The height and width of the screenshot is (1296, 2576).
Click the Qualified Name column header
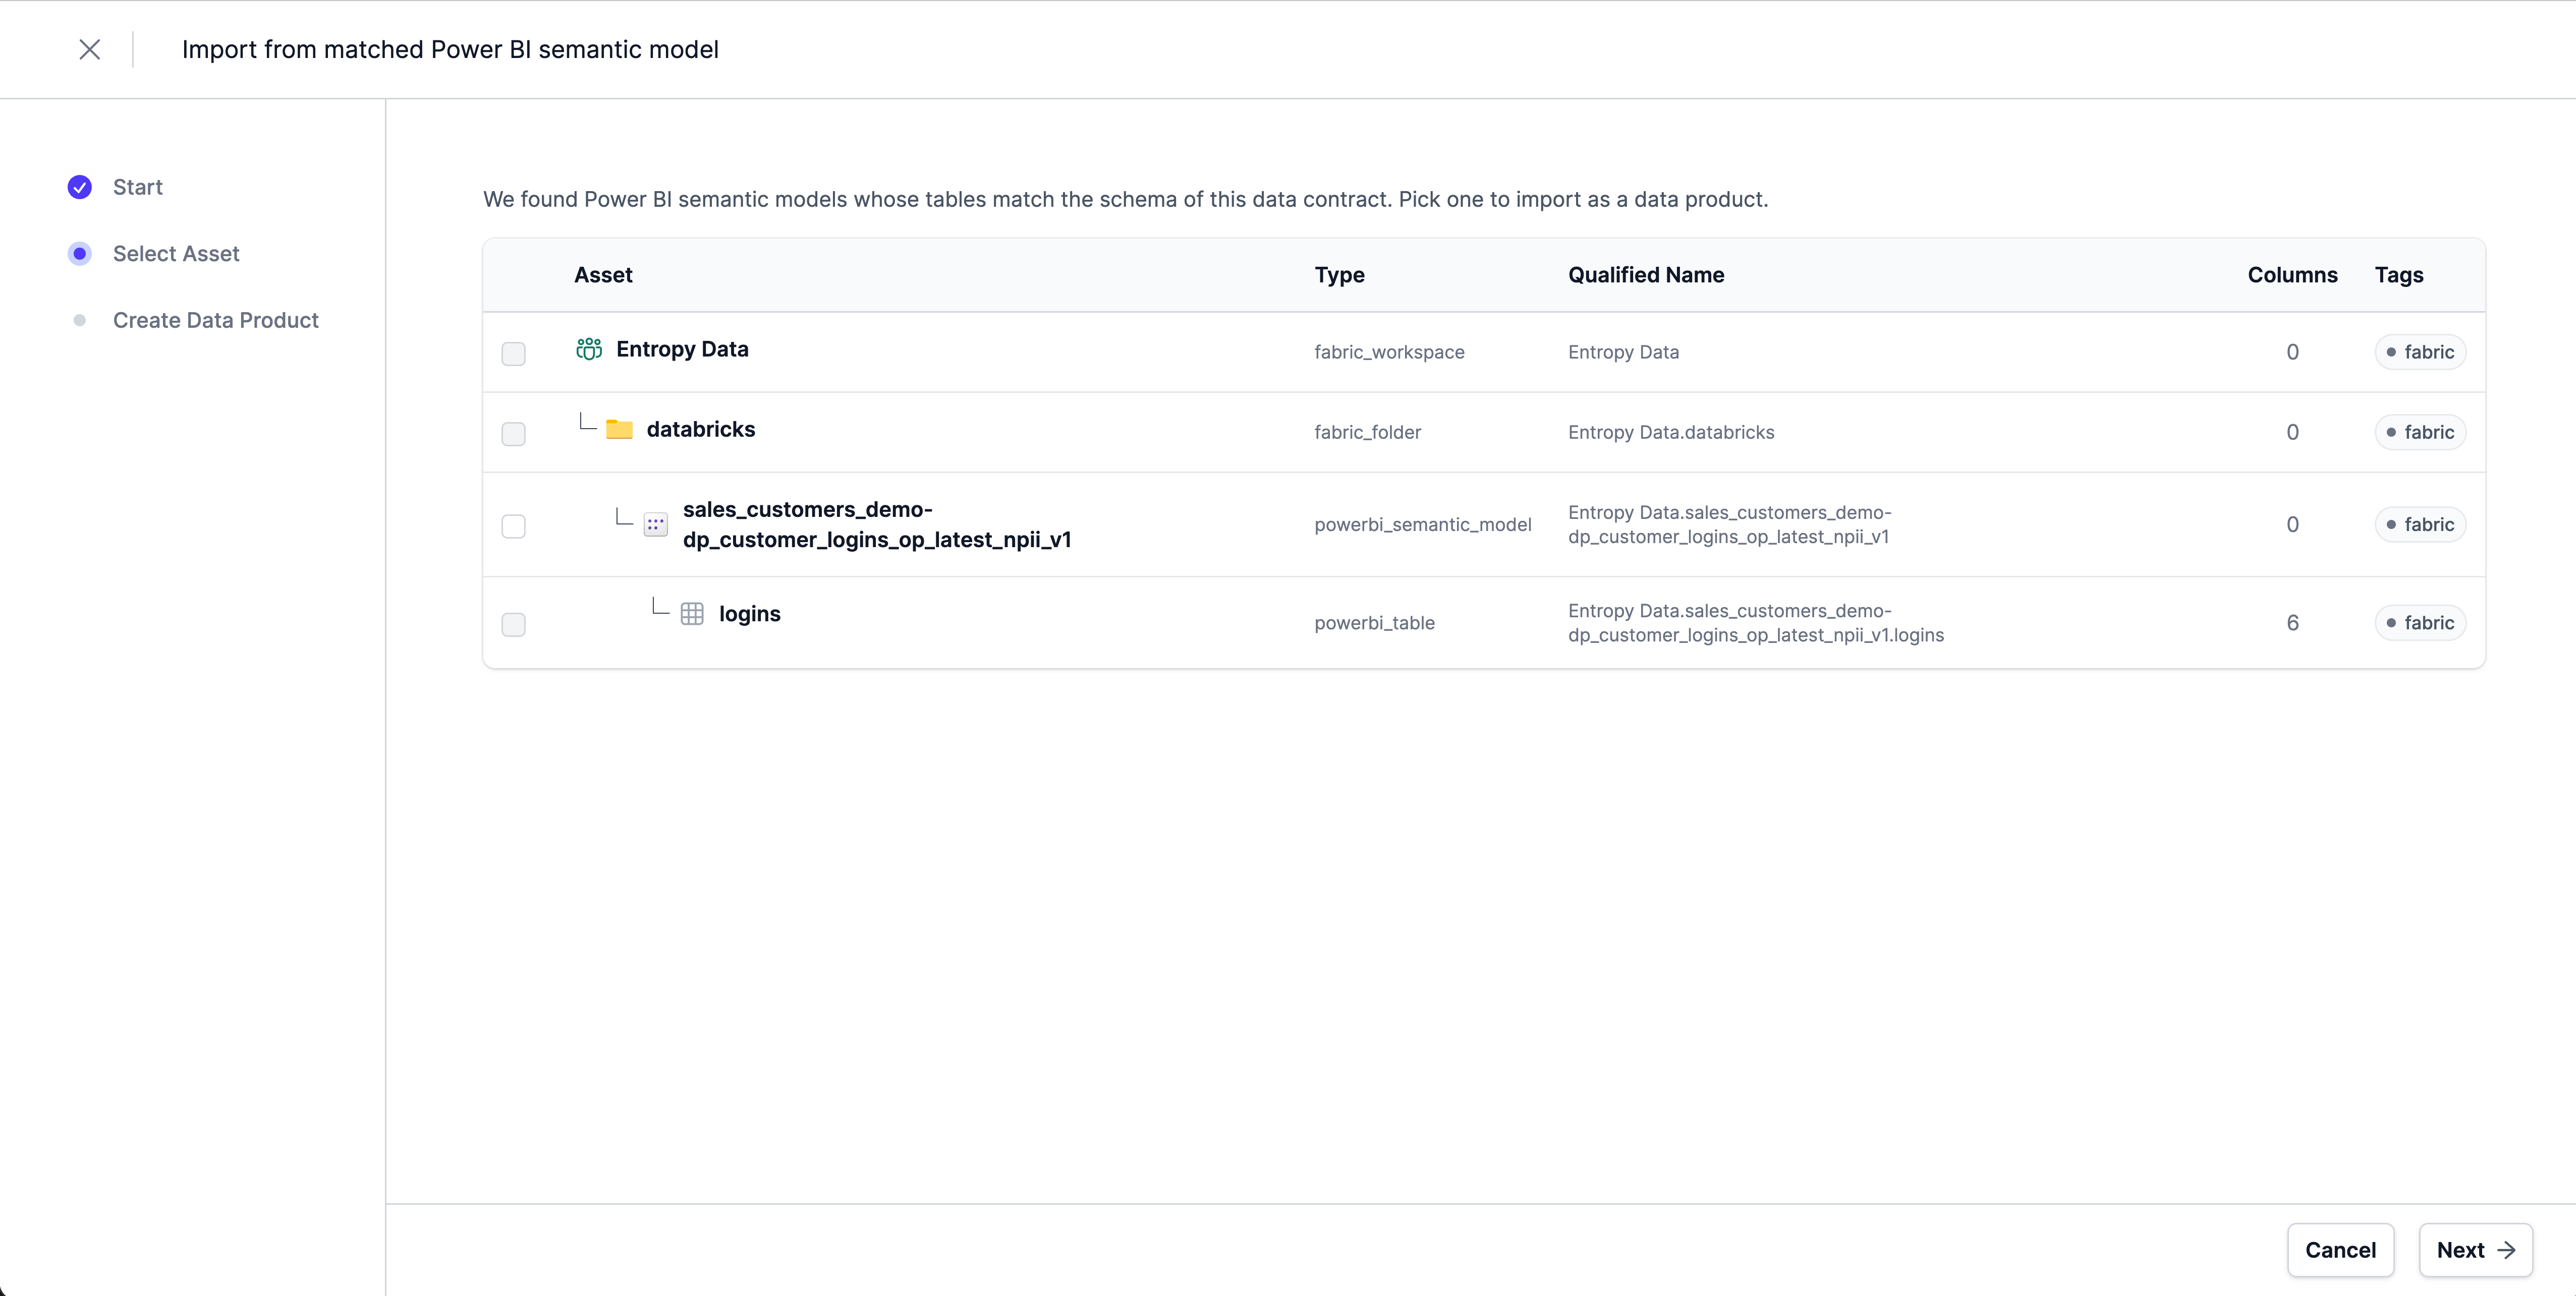pyautogui.click(x=1646, y=275)
